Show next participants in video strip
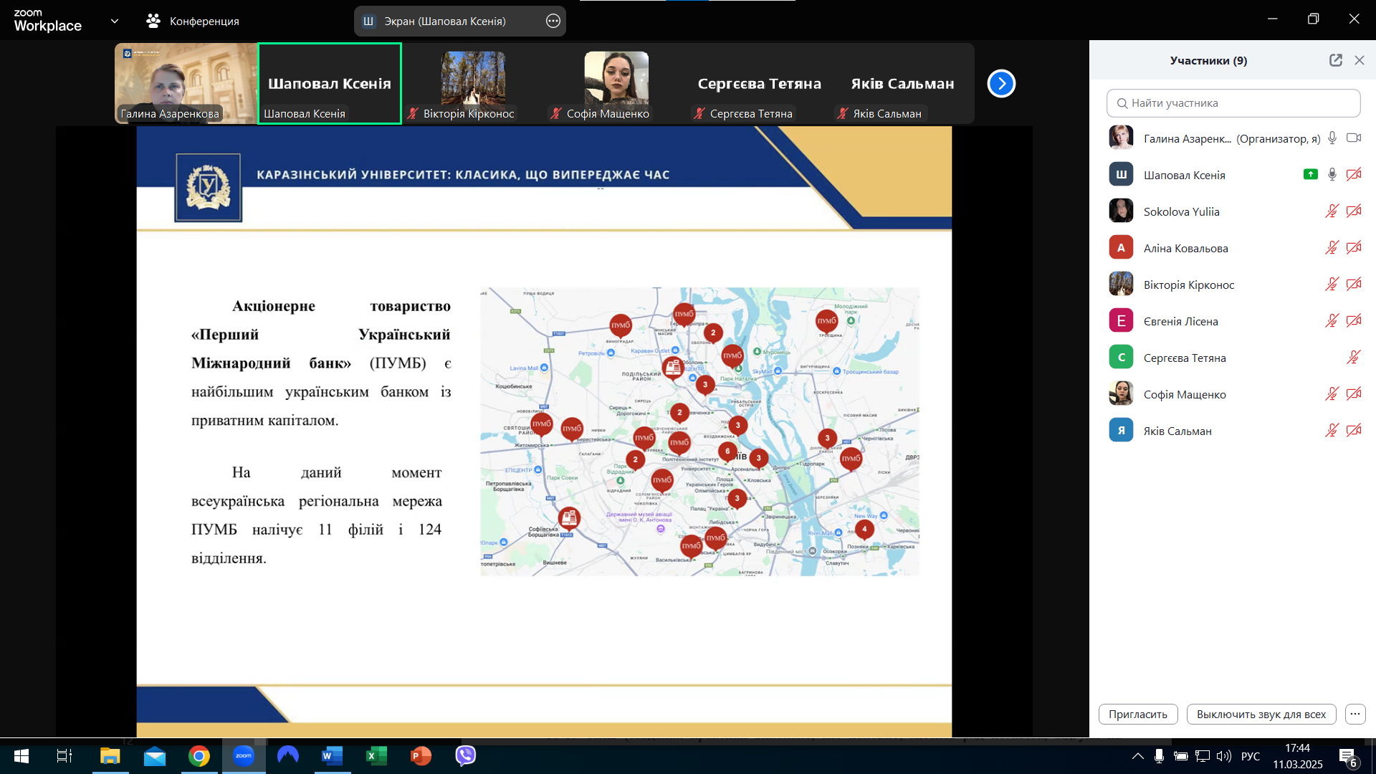Viewport: 1376px width, 774px height. (x=1001, y=84)
